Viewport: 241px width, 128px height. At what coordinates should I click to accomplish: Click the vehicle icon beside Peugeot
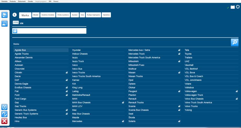tap(179, 91)
